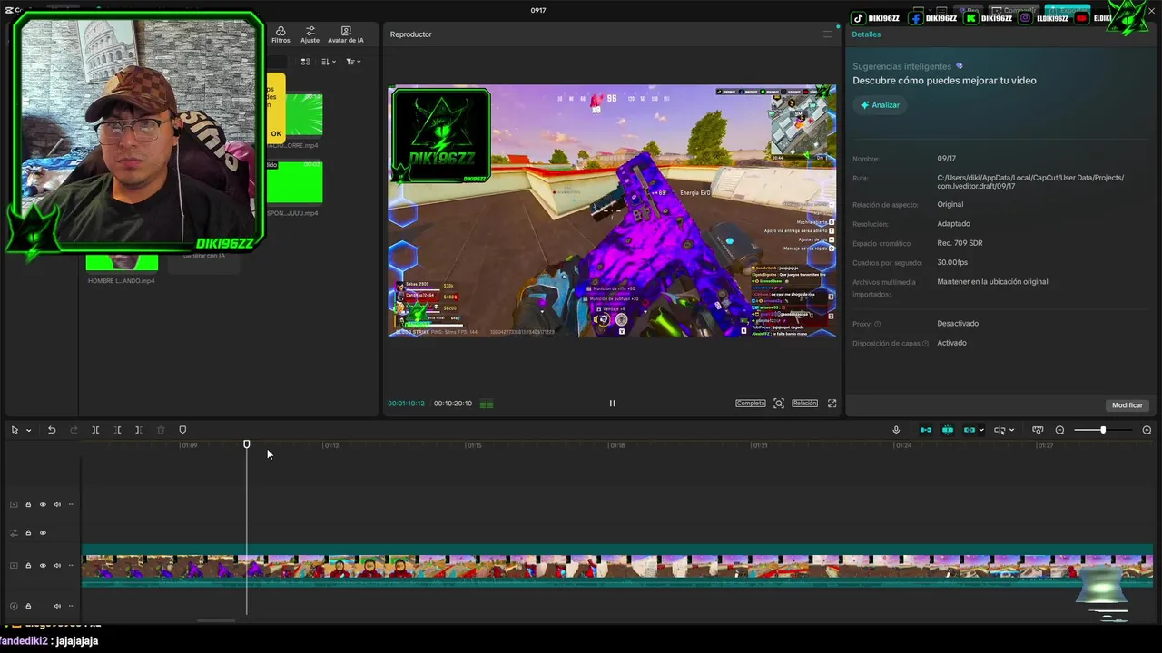1162x653 pixels.
Task: Open the media filter dropdown
Action: point(353,62)
